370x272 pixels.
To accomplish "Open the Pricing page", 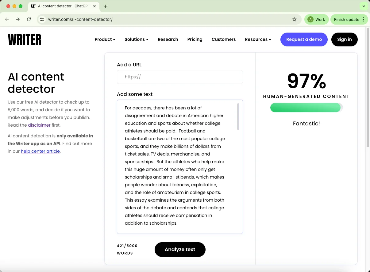I will pyautogui.click(x=195, y=39).
